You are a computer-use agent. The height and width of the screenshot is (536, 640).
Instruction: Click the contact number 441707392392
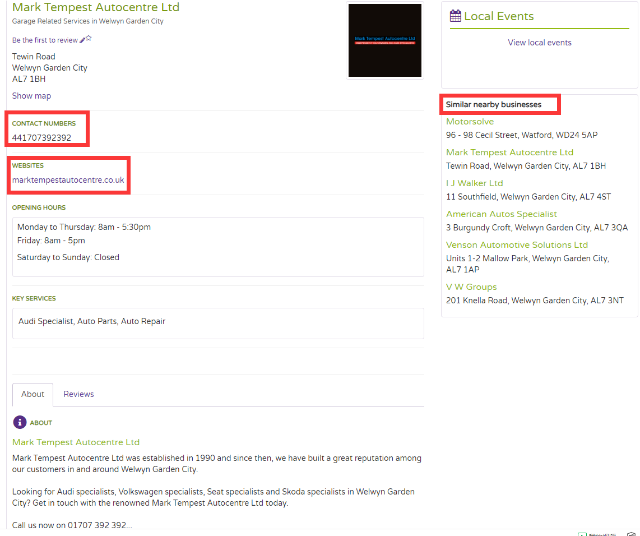(41, 137)
